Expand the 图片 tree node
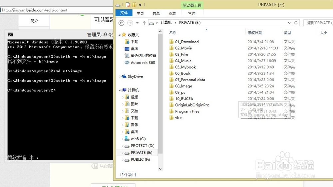The image size is (333, 187). coord(123,104)
